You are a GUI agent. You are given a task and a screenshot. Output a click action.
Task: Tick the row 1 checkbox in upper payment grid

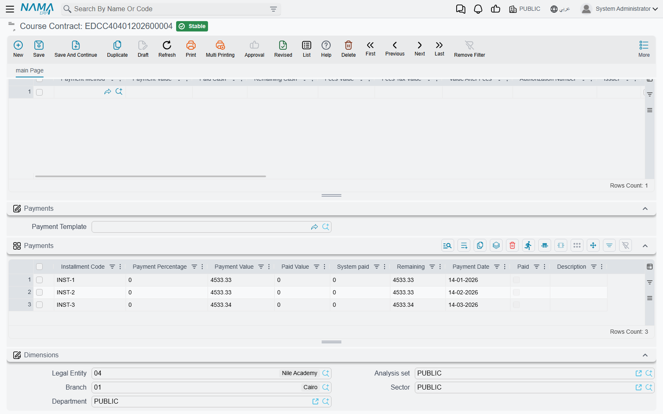click(39, 92)
